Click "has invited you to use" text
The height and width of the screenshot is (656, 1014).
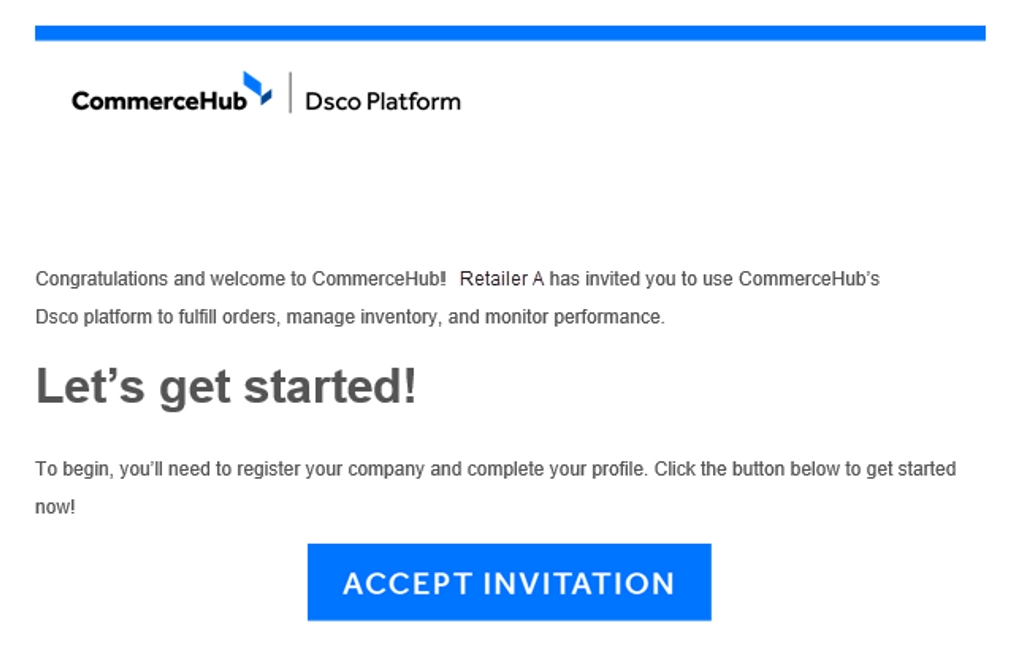pyautogui.click(x=641, y=279)
